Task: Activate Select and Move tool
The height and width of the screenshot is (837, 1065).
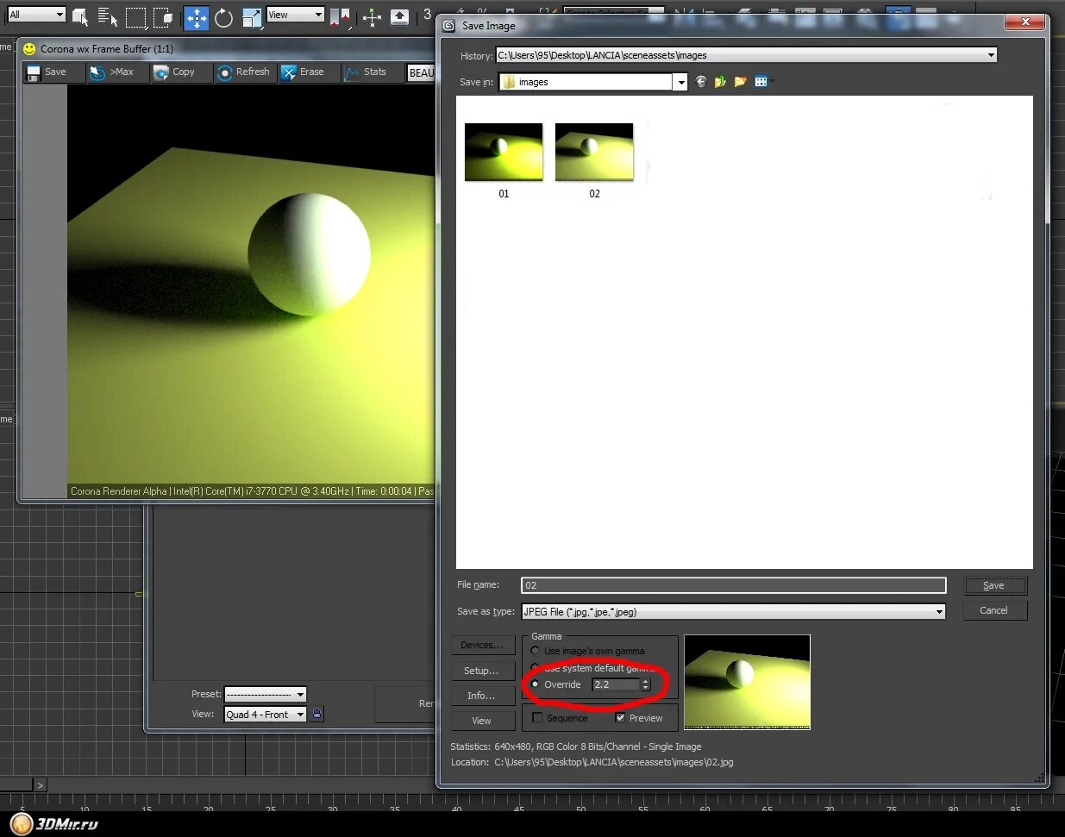Action: pyautogui.click(x=196, y=16)
